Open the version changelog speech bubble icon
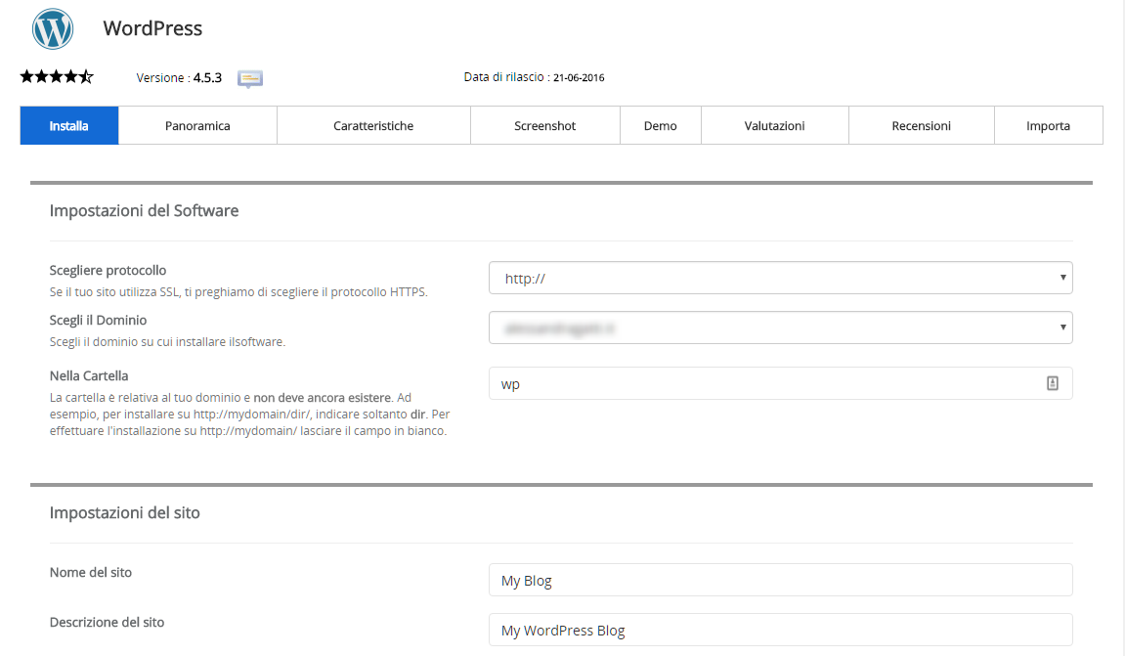 click(250, 78)
